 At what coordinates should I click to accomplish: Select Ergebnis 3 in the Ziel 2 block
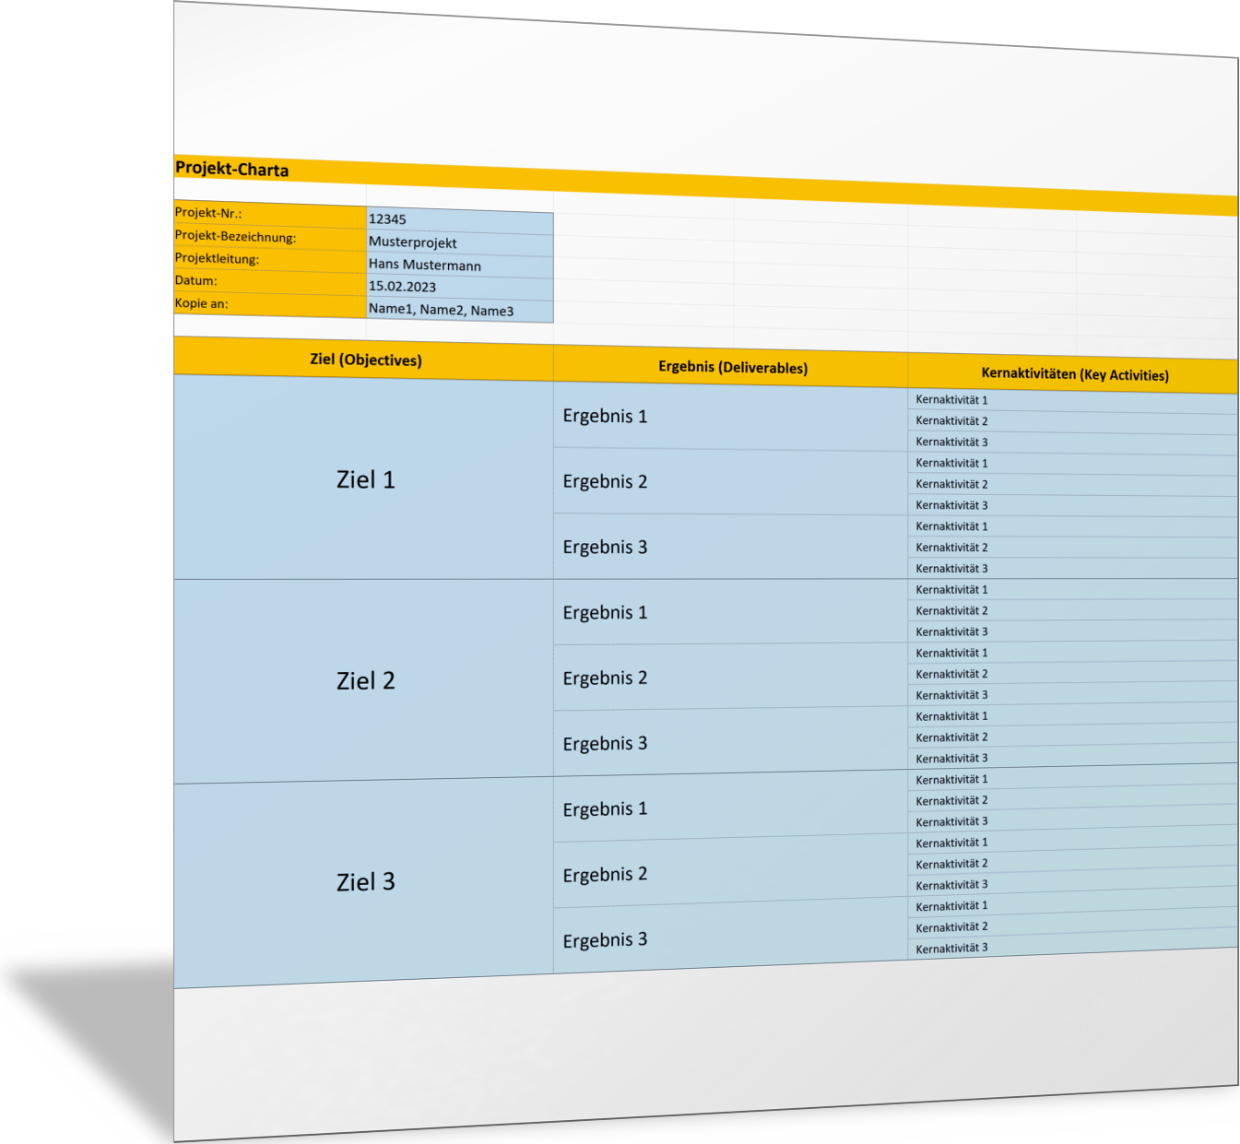(x=731, y=742)
